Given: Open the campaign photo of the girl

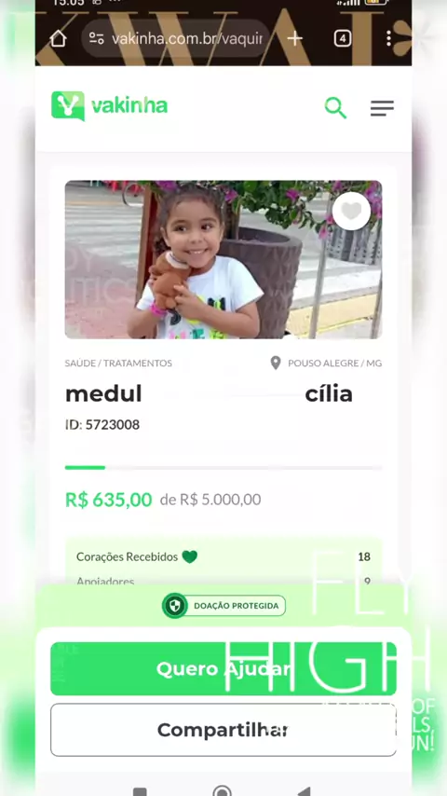Looking at the screenshot, I should click(x=223, y=259).
